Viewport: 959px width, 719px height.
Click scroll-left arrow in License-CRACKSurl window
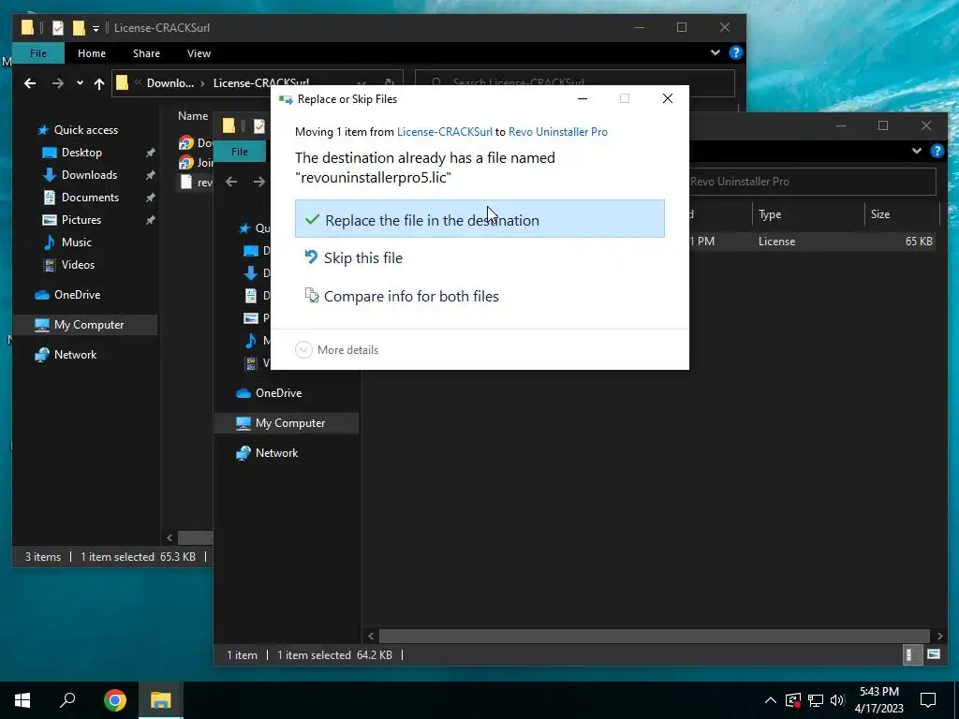pos(170,538)
